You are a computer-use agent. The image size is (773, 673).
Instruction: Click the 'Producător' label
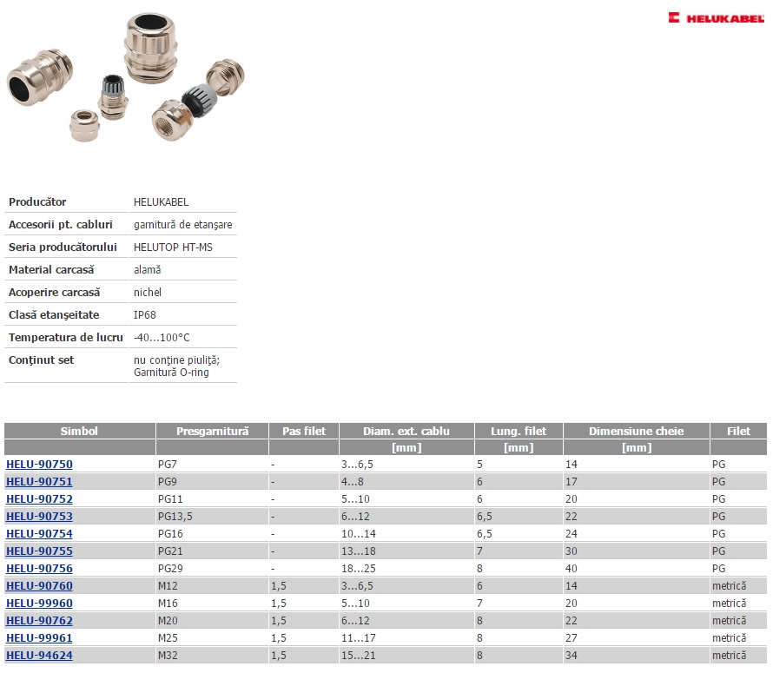pyautogui.click(x=37, y=202)
